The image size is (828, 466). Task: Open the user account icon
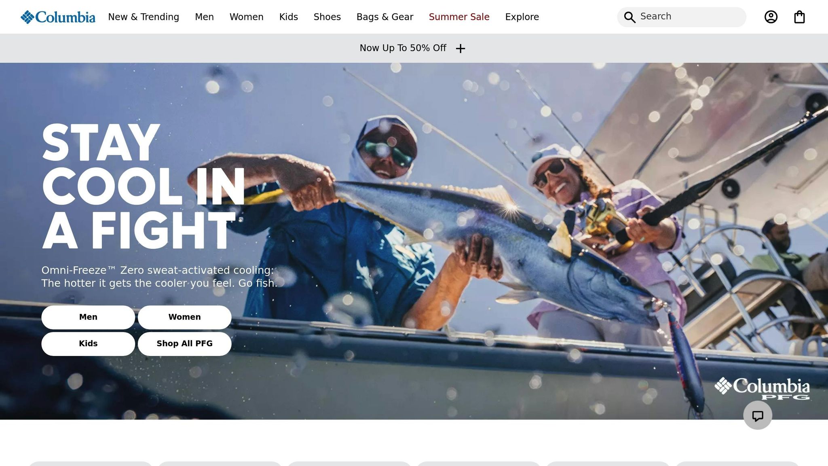point(771,17)
